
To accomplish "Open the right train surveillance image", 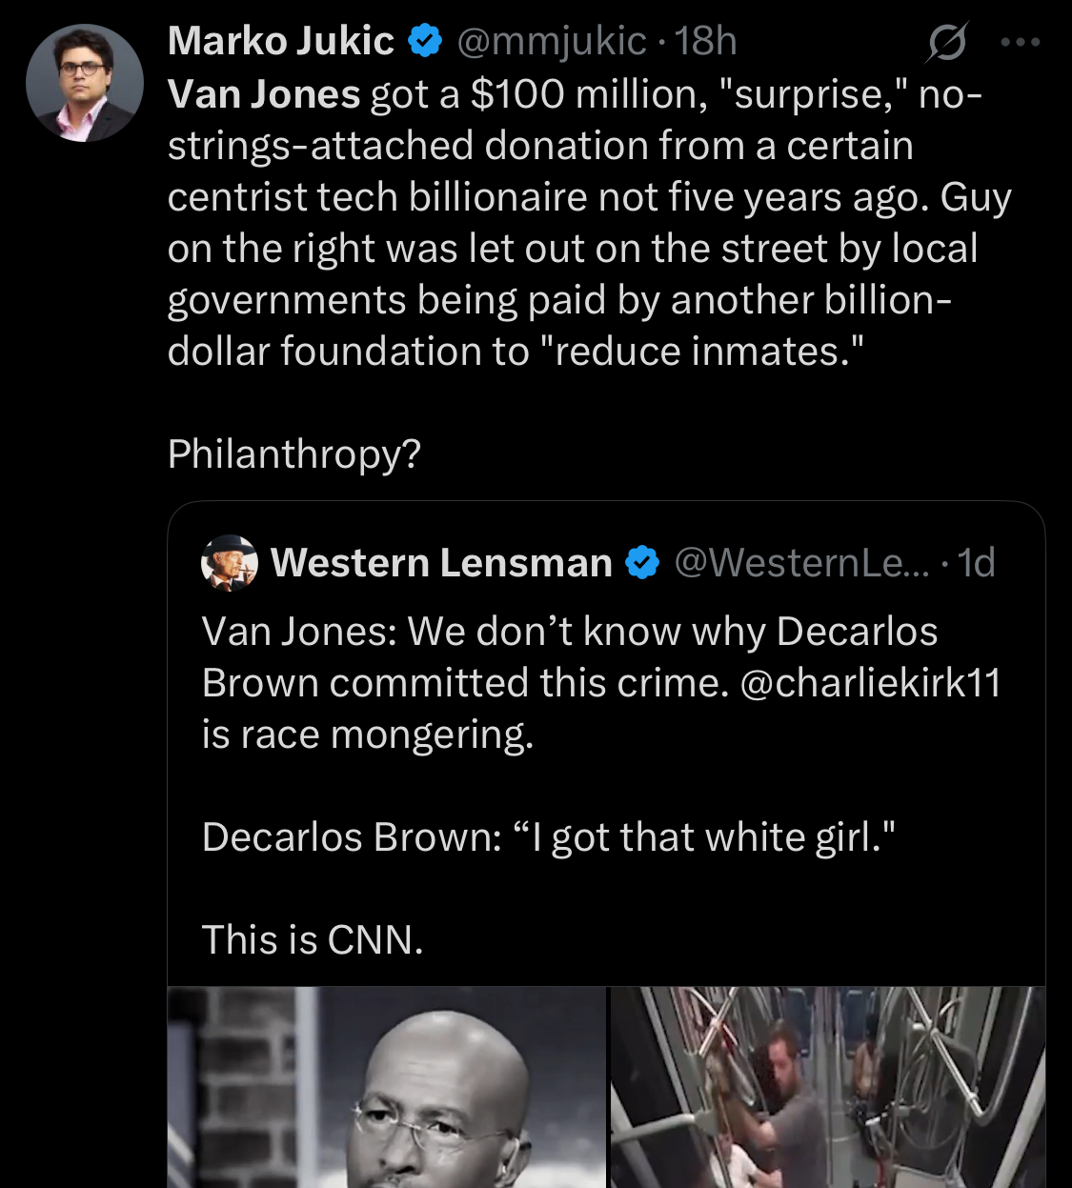I will coord(827,1087).
